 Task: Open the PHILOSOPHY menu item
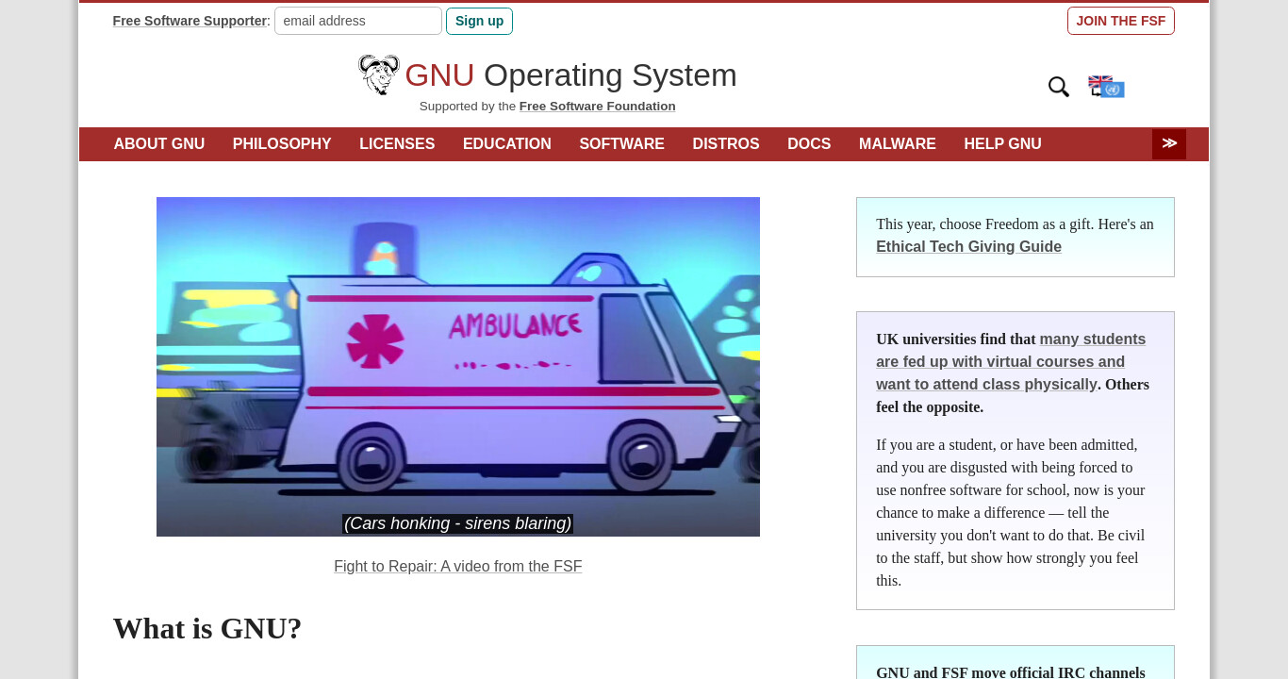point(282,144)
